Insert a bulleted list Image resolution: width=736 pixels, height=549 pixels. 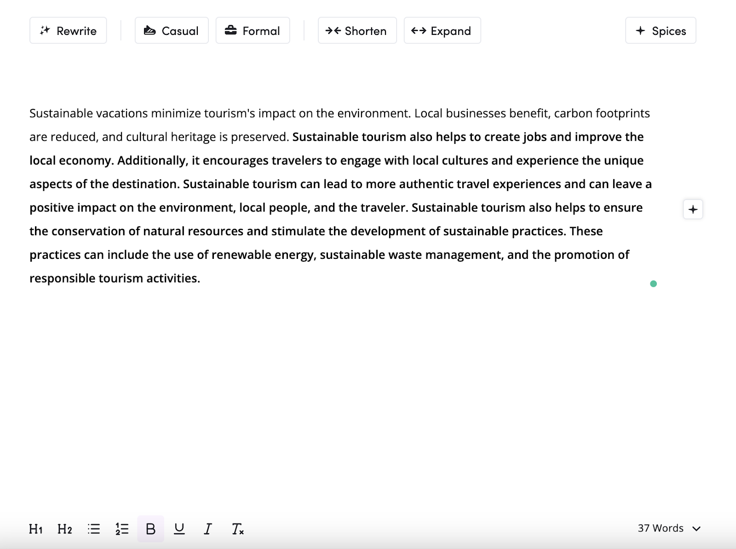(94, 529)
